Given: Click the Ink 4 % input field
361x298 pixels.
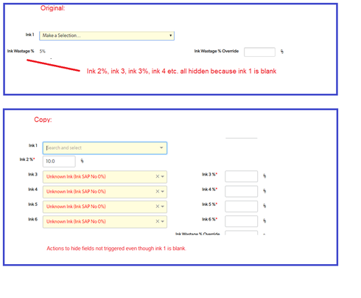Looking at the screenshot, I should coord(241,191).
